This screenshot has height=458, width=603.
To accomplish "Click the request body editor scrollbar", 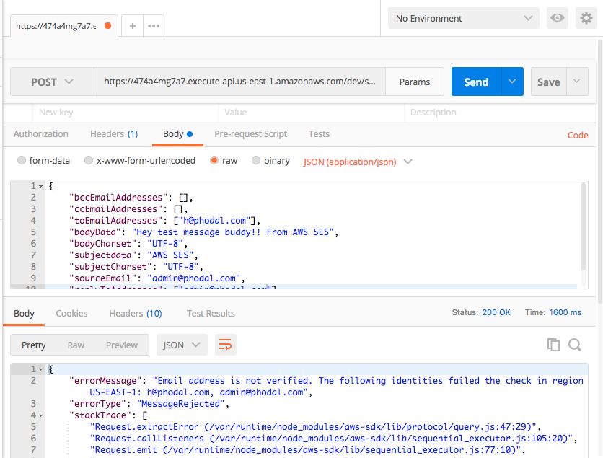I will pos(583,227).
